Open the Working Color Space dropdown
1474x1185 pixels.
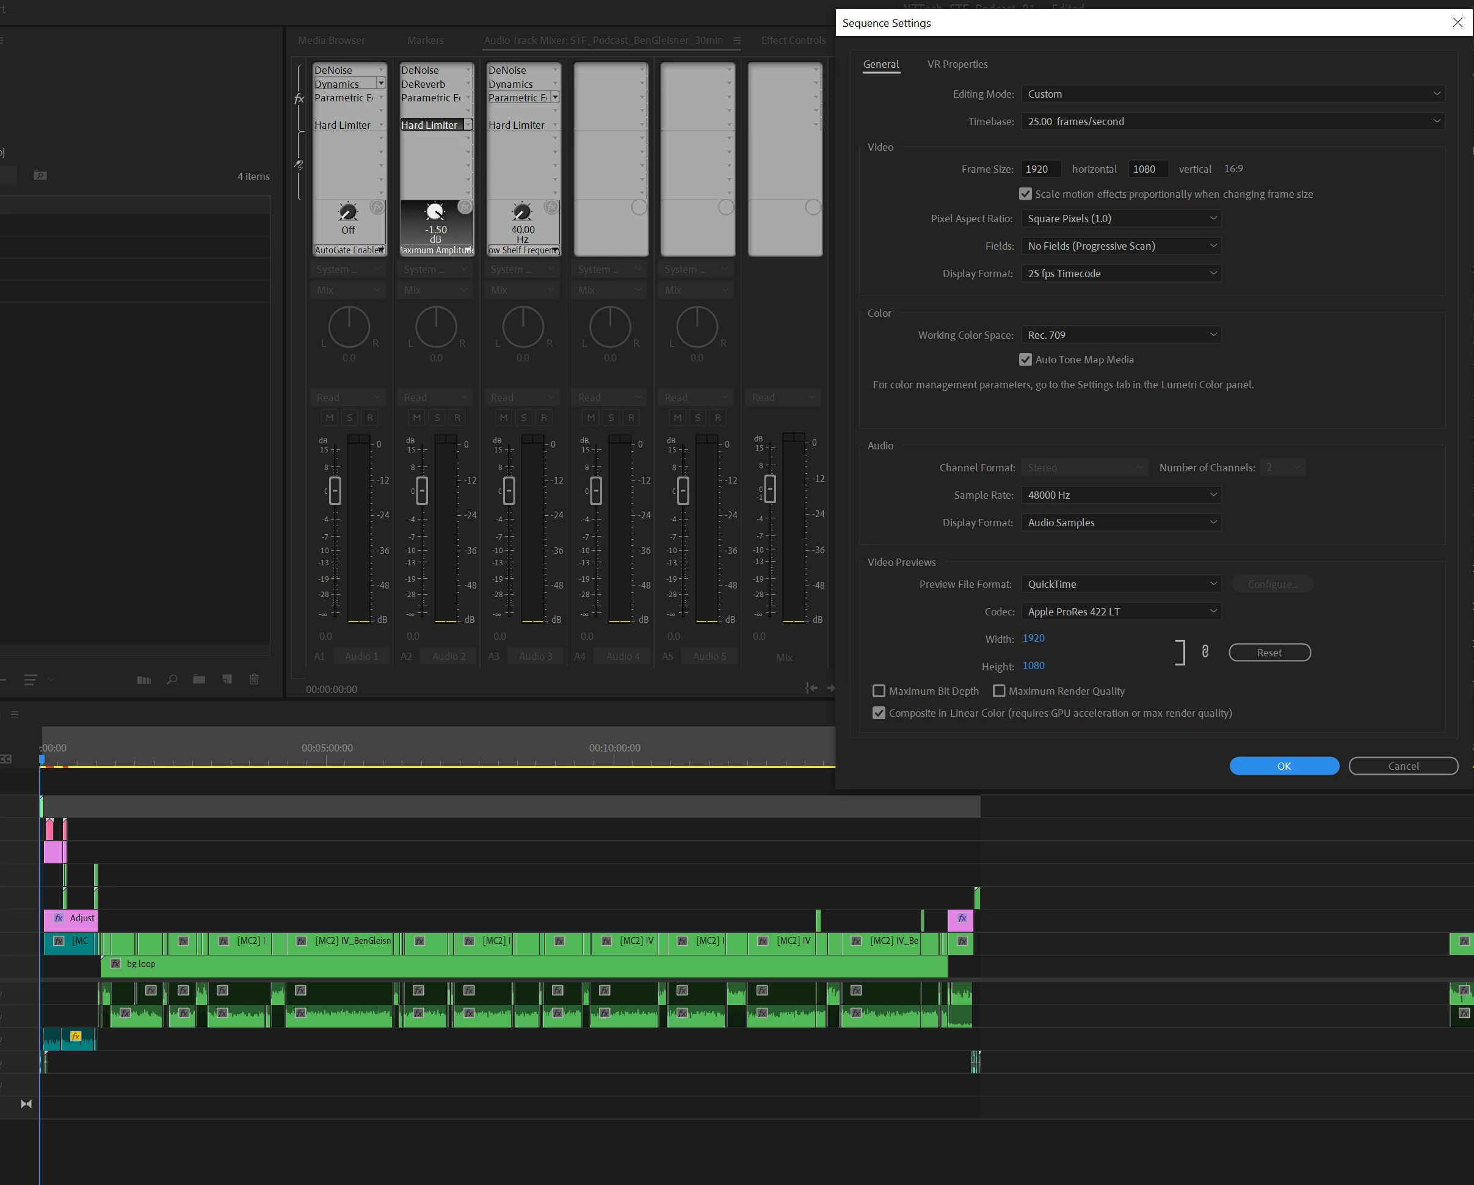1120,335
